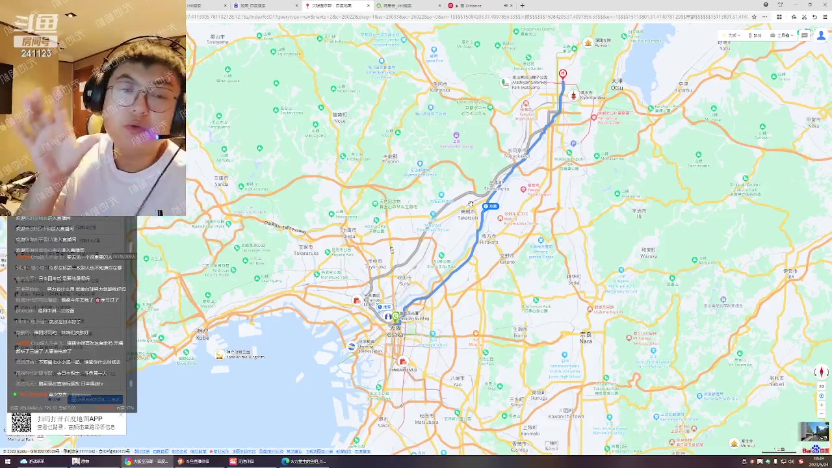This screenshot has height=468, width=832.
Task: Click the browser screenshot scissors icon
Action: coord(805,17)
